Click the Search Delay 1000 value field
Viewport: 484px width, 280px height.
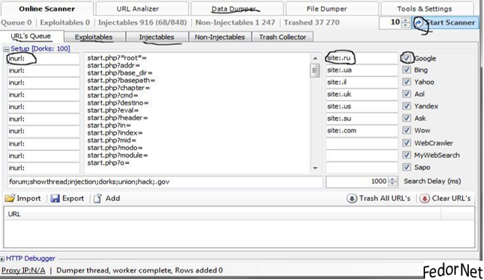[357, 181]
